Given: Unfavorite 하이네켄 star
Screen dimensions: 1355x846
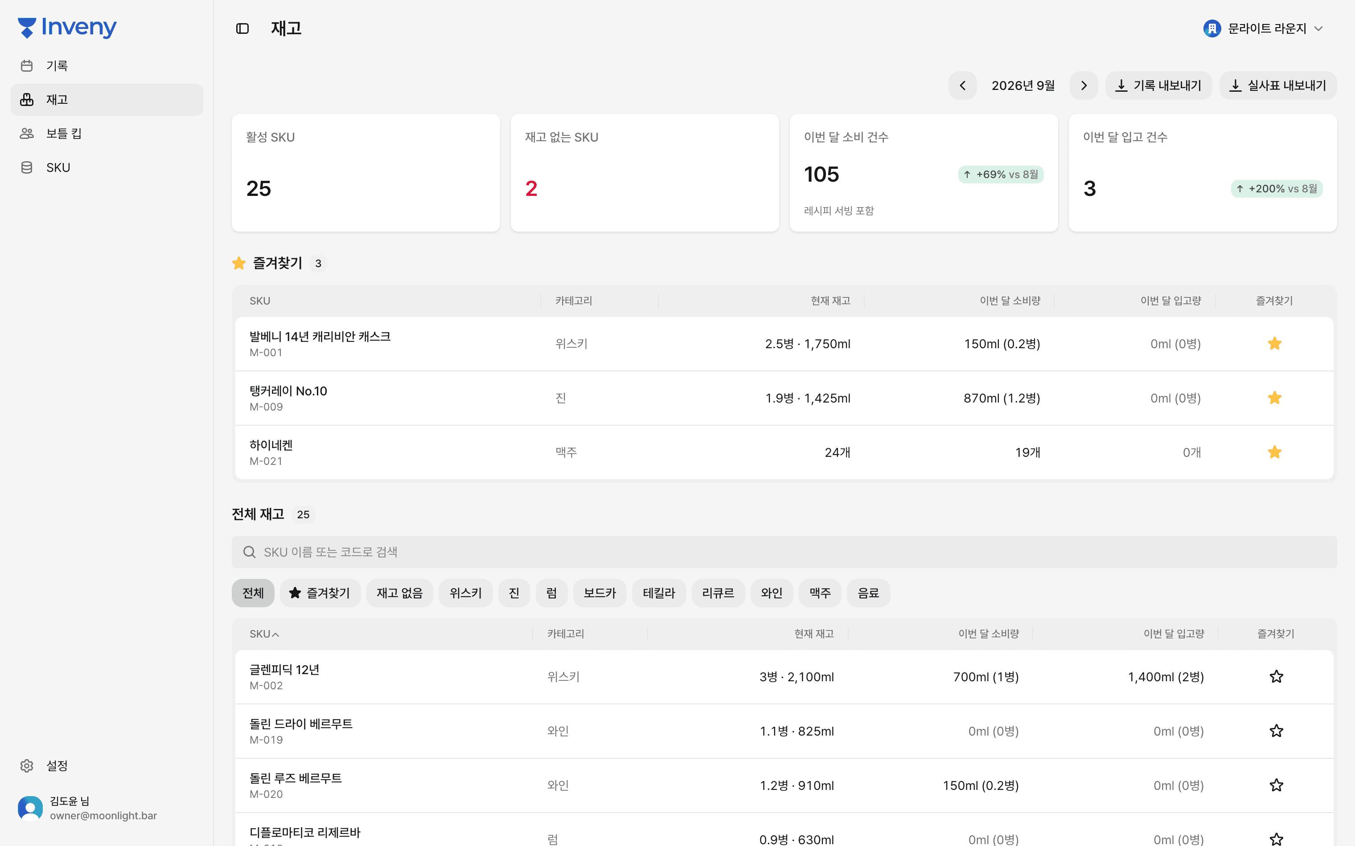Looking at the screenshot, I should tap(1275, 452).
